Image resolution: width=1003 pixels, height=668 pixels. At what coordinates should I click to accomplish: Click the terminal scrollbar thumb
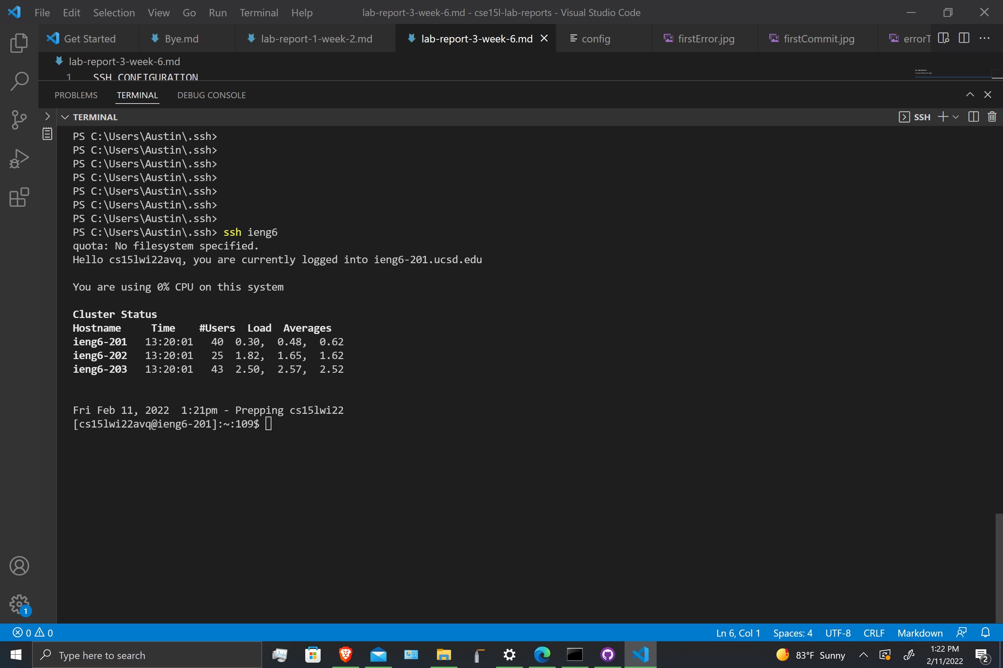(999, 568)
